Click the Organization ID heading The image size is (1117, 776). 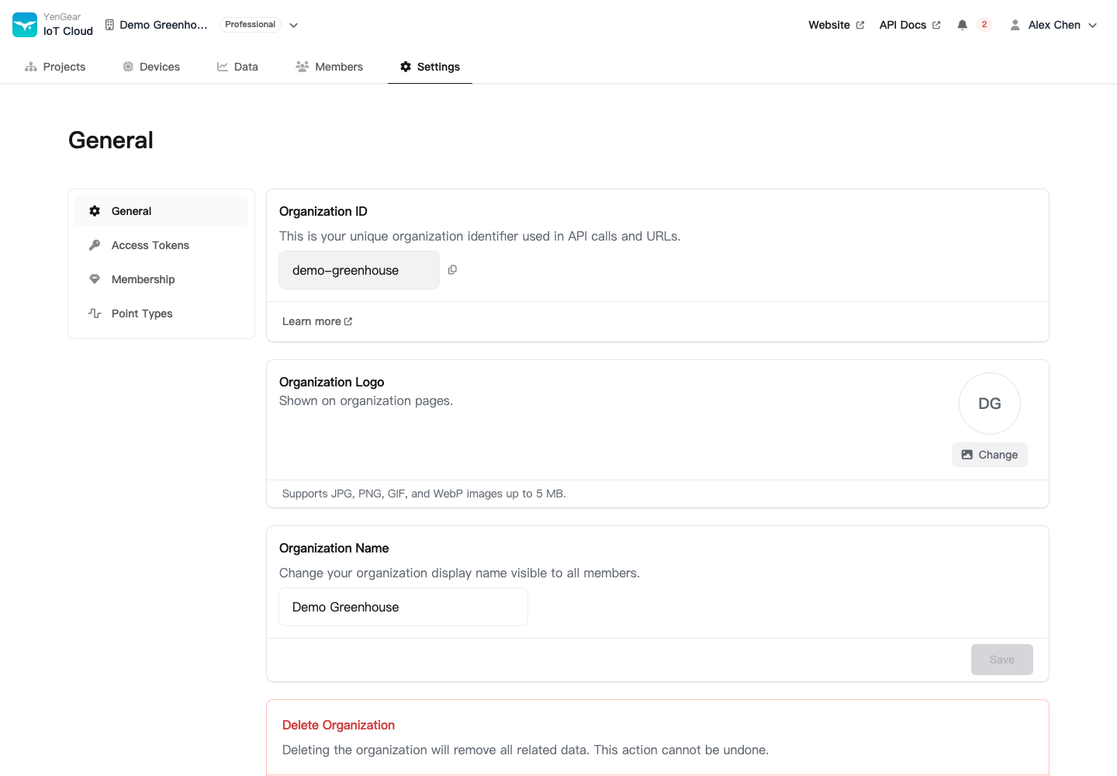(x=323, y=211)
